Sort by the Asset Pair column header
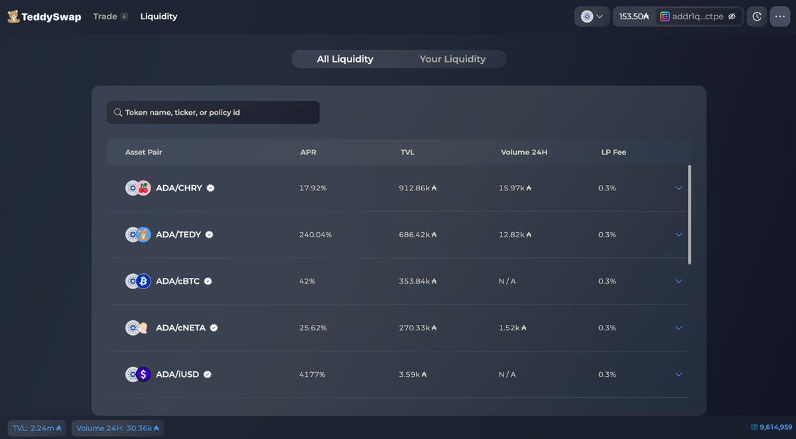Viewport: 796px width, 439px height. coord(143,153)
